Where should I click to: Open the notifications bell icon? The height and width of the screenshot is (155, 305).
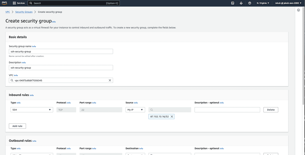point(241,3)
